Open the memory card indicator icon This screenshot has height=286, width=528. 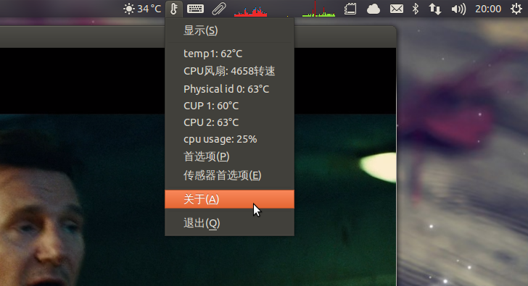[x=350, y=9]
